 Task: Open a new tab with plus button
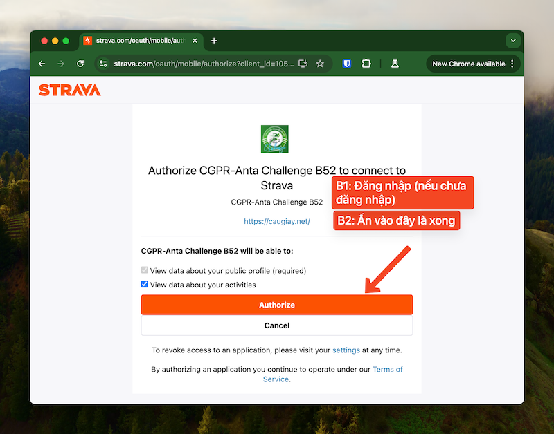pos(214,41)
